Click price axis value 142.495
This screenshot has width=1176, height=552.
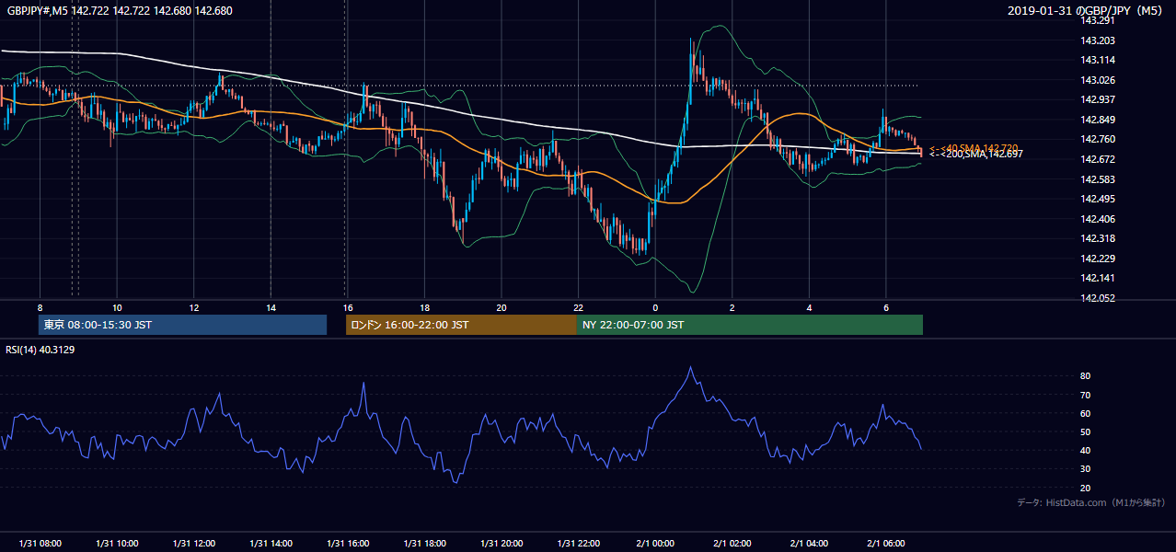[x=1097, y=199]
